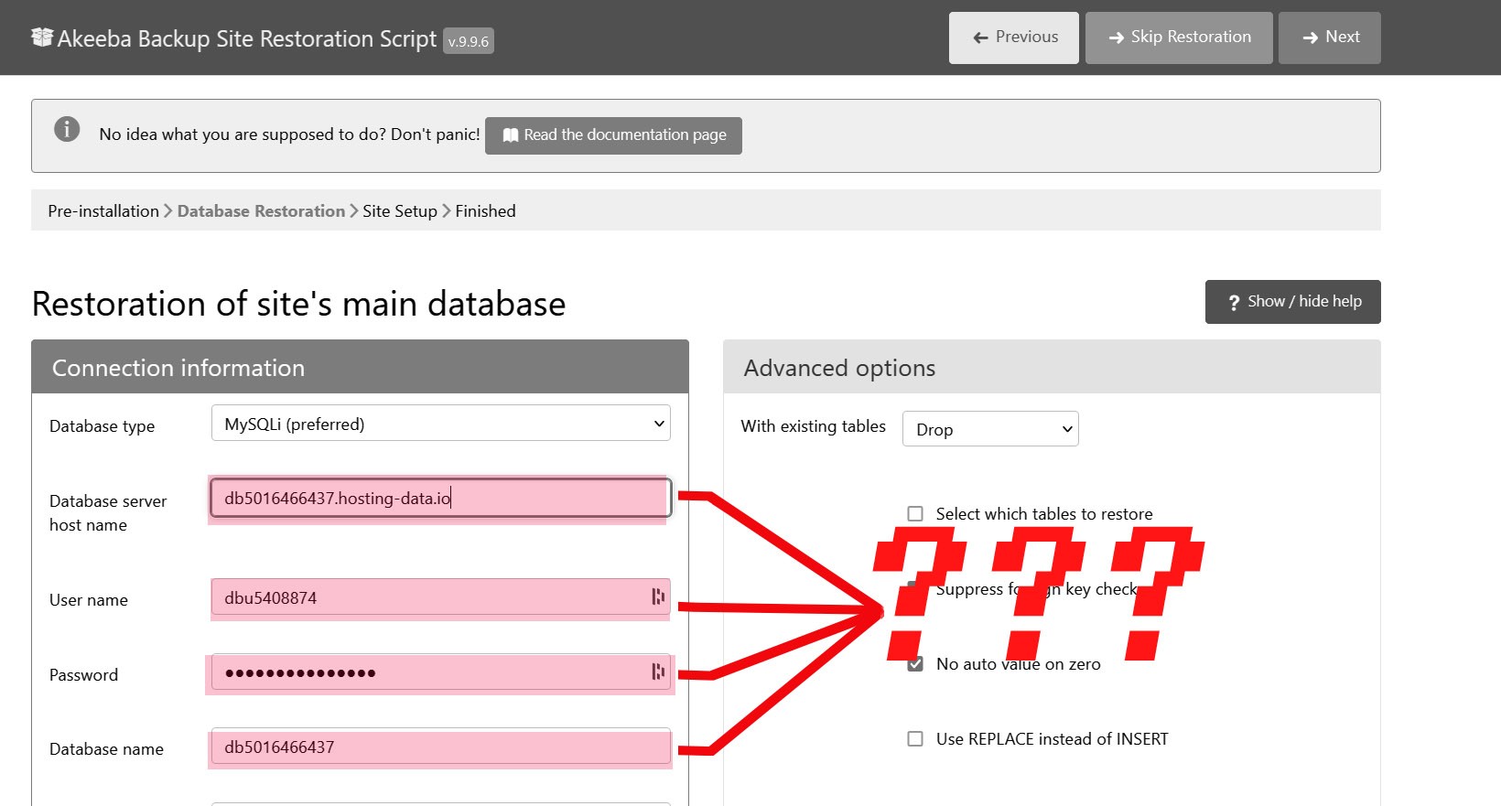Open the Database type dropdown
The width and height of the screenshot is (1501, 806).
pyautogui.click(x=441, y=424)
